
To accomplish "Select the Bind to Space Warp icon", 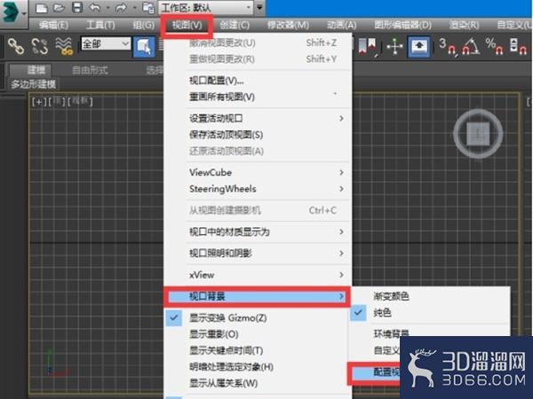I will click(64, 46).
